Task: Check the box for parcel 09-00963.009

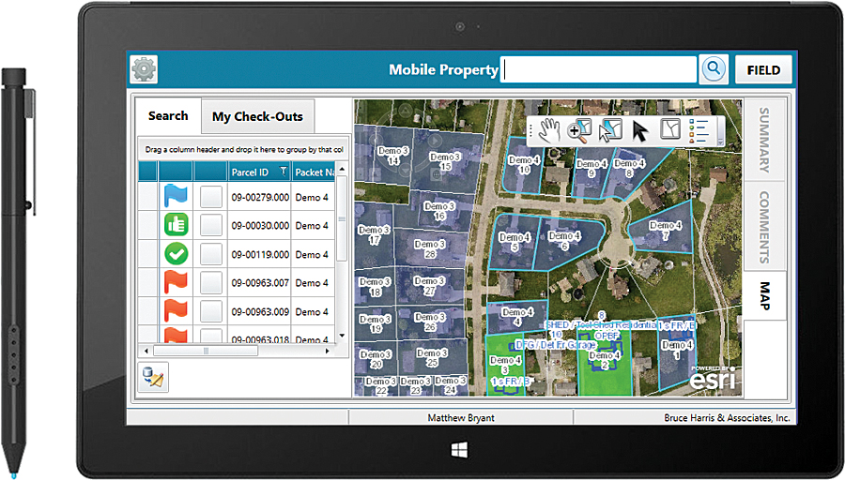Action: pyautogui.click(x=210, y=311)
